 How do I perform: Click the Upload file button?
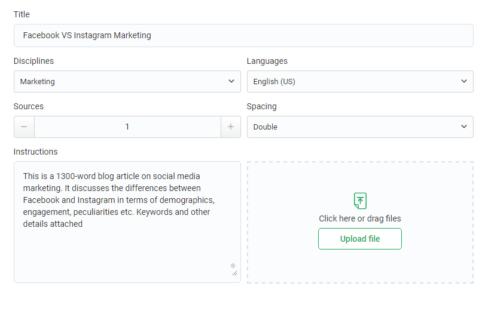(360, 239)
